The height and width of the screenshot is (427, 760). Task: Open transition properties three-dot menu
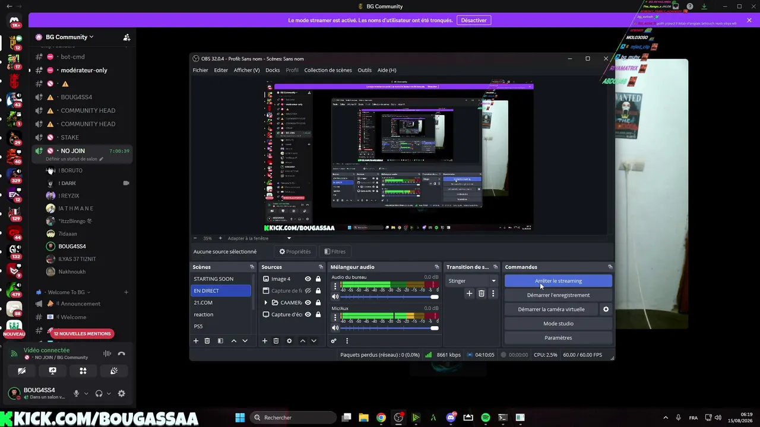tap(493, 294)
